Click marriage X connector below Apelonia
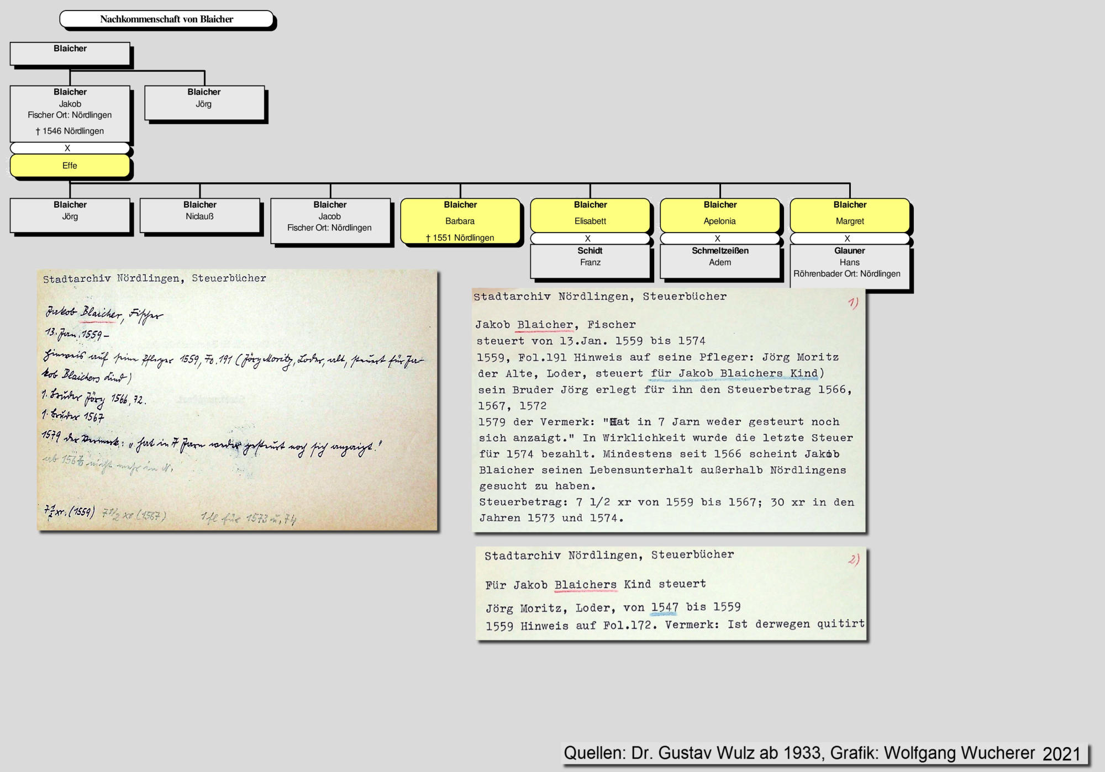This screenshot has height=772, width=1105. [x=719, y=239]
